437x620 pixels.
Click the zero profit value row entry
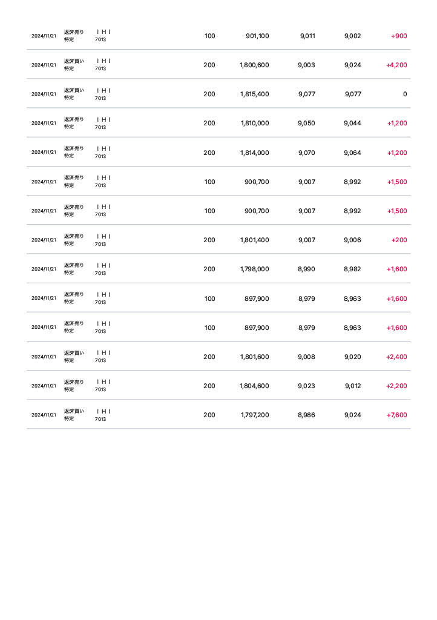(404, 94)
